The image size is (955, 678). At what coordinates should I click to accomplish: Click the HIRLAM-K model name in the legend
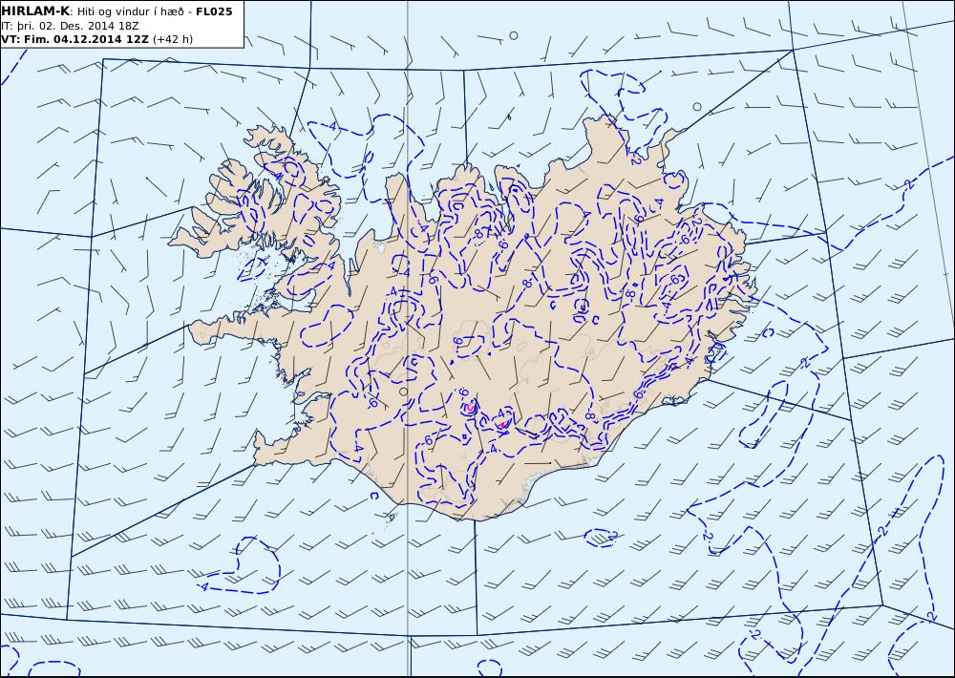pos(35,11)
